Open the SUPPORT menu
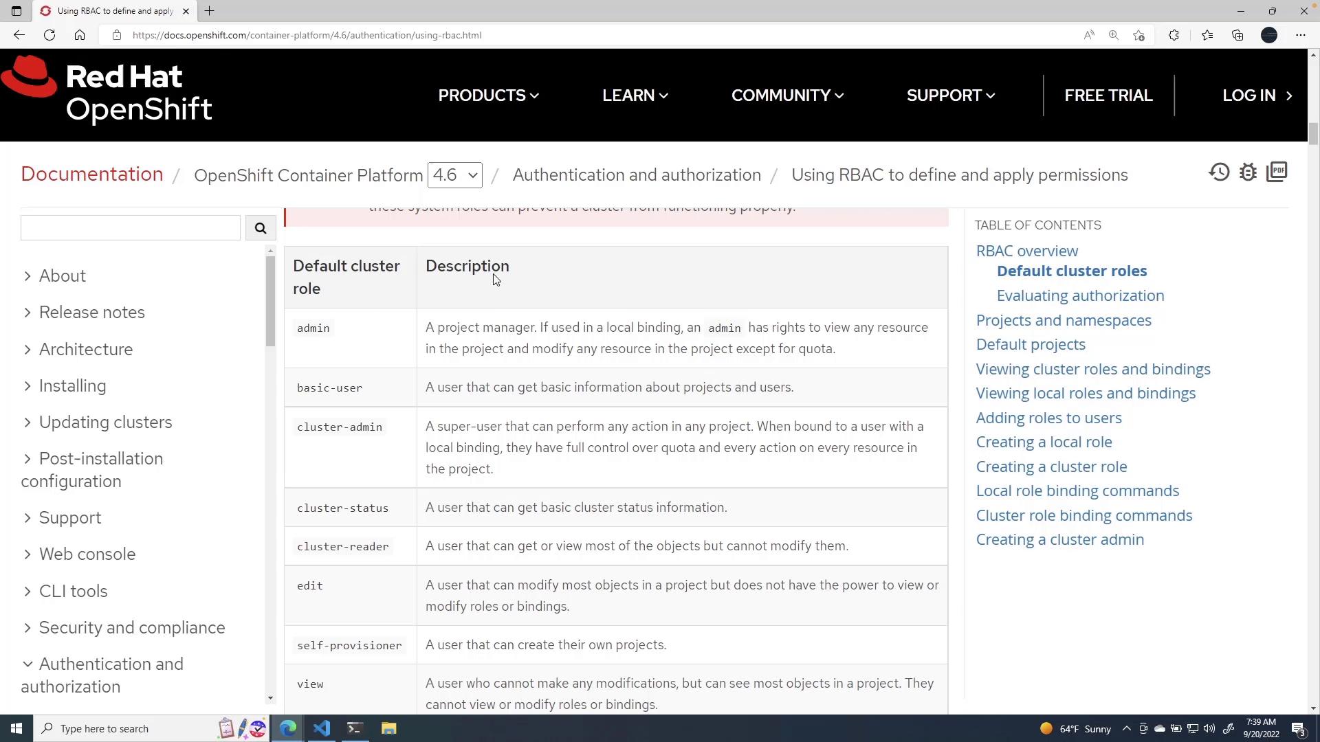 tap(951, 95)
